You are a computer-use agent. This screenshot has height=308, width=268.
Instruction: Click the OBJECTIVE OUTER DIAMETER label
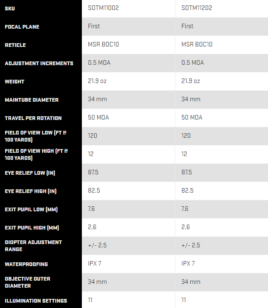point(27,282)
